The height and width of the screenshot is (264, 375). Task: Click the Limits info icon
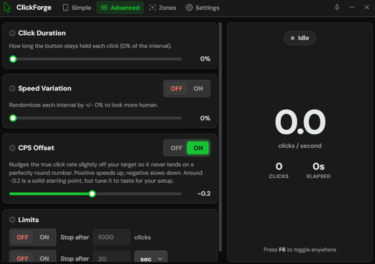pos(12,220)
